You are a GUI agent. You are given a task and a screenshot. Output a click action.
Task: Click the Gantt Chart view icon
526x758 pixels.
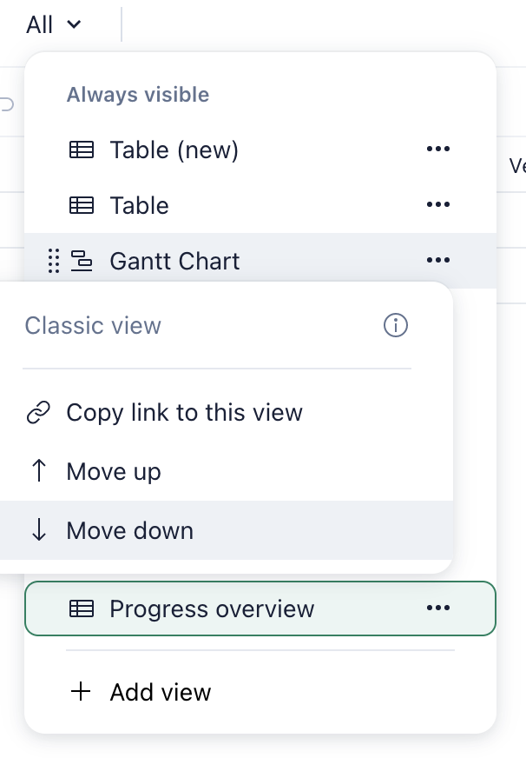click(82, 261)
